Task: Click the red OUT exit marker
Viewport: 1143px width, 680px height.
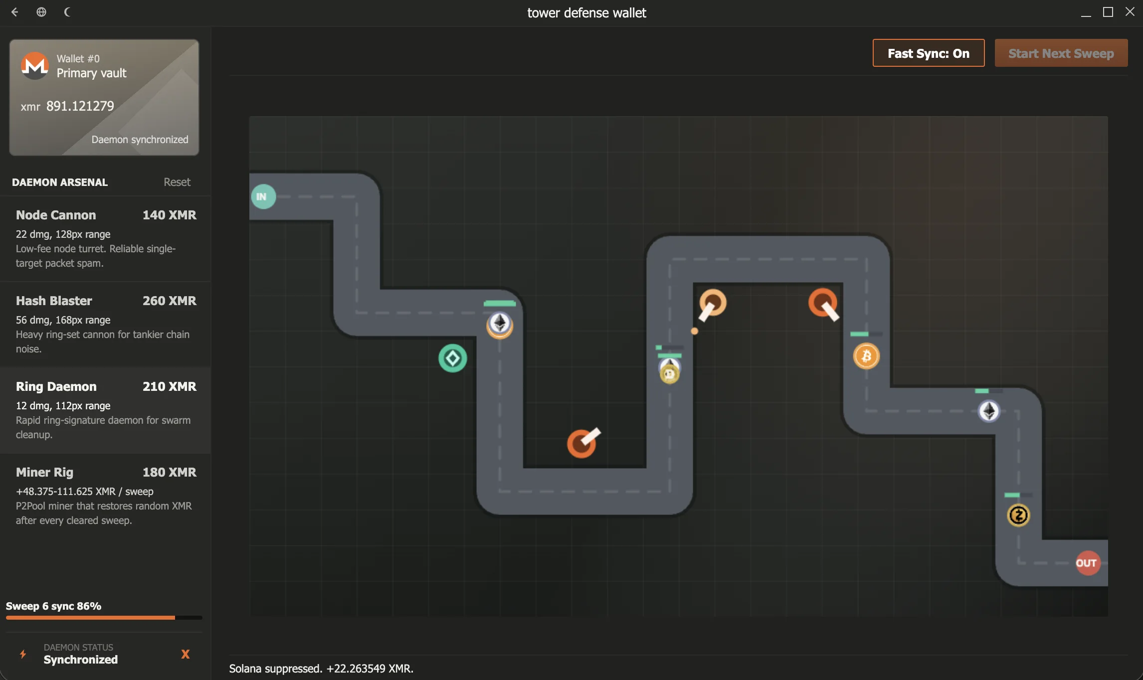Action: tap(1087, 563)
